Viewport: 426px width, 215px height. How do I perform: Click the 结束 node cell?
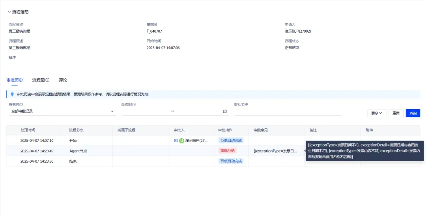[x=73, y=161]
